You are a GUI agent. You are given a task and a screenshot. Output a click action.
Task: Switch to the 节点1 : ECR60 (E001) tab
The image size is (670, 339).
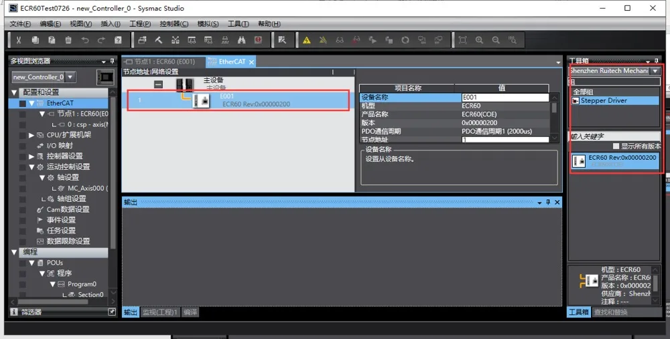click(163, 62)
